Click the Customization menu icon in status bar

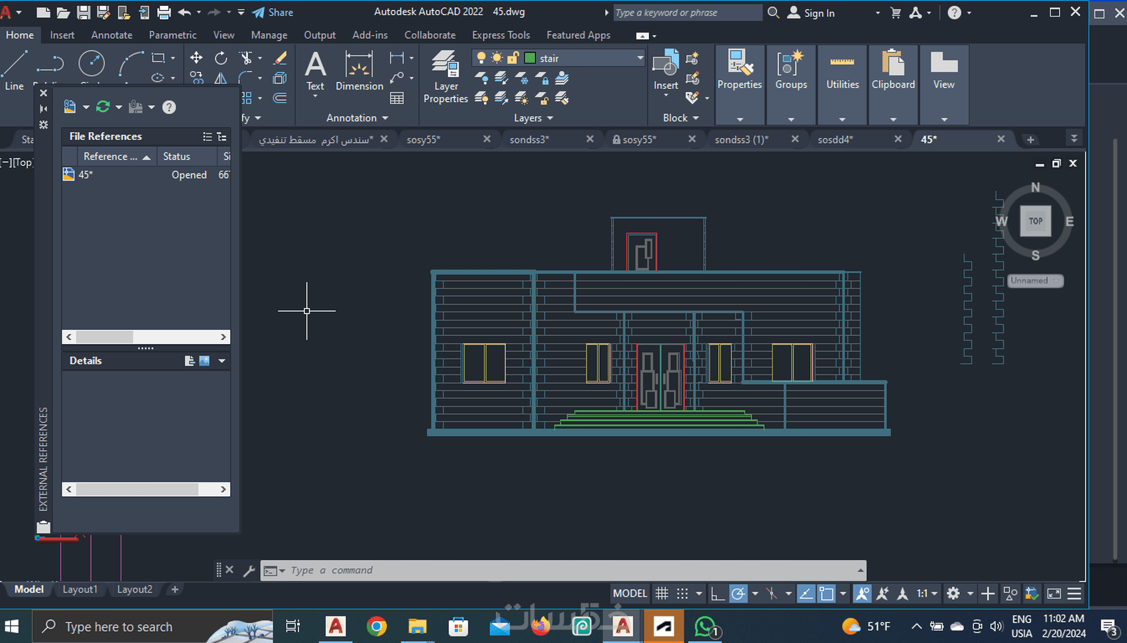(x=1075, y=593)
